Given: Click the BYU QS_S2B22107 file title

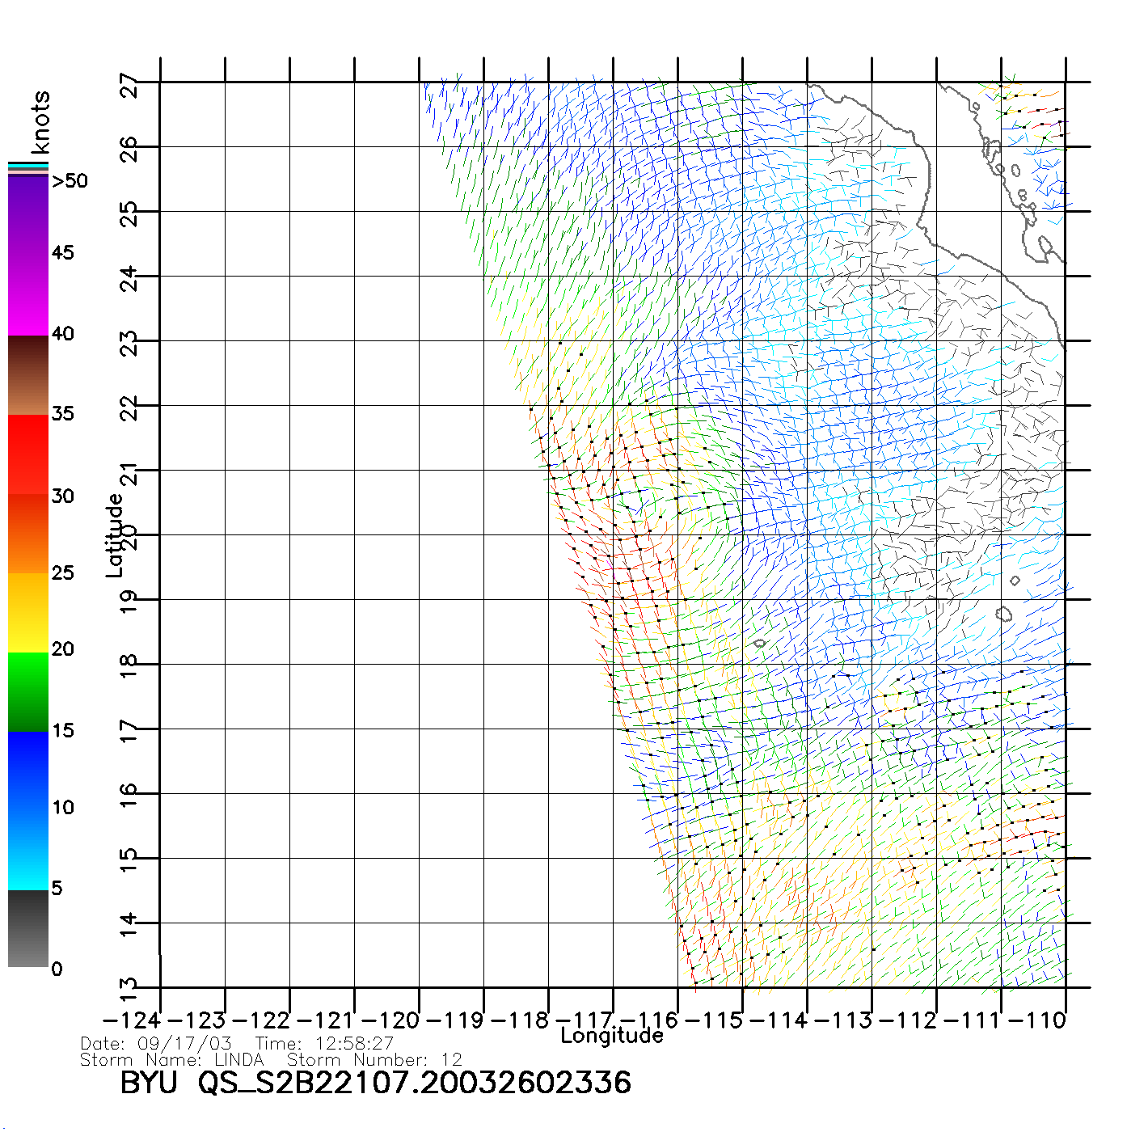Looking at the screenshot, I should pos(375,1083).
